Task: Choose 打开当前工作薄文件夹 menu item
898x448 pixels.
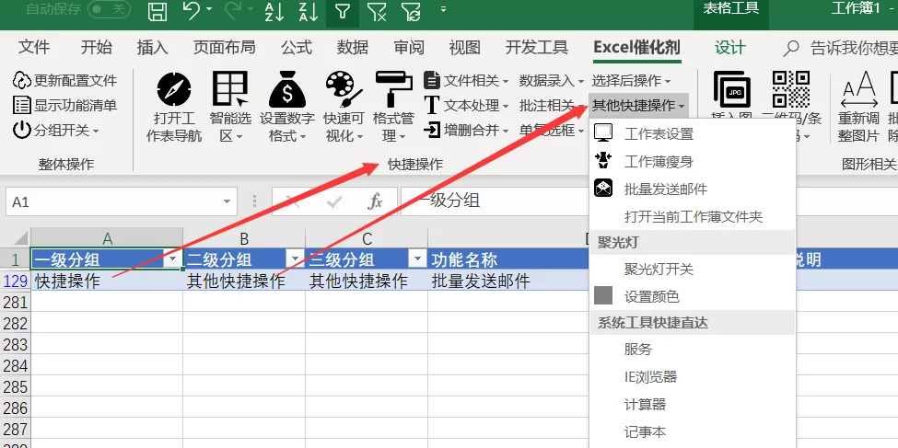Action: pyautogui.click(x=693, y=217)
